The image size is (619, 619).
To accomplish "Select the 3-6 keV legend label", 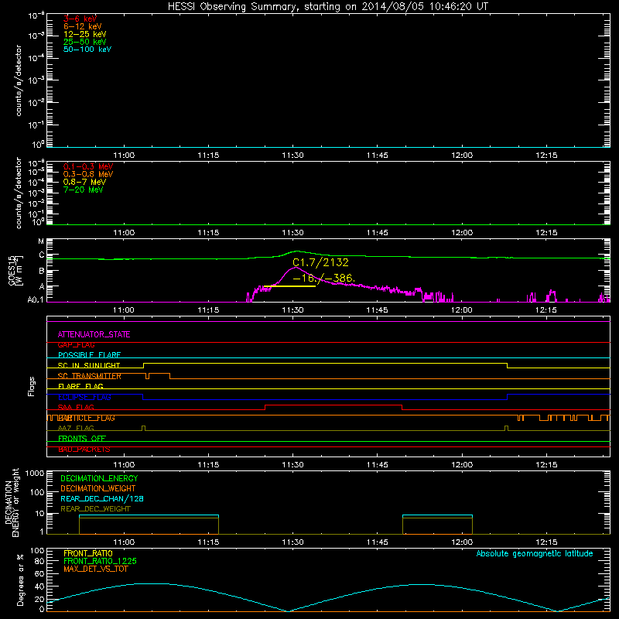I will click(x=80, y=19).
